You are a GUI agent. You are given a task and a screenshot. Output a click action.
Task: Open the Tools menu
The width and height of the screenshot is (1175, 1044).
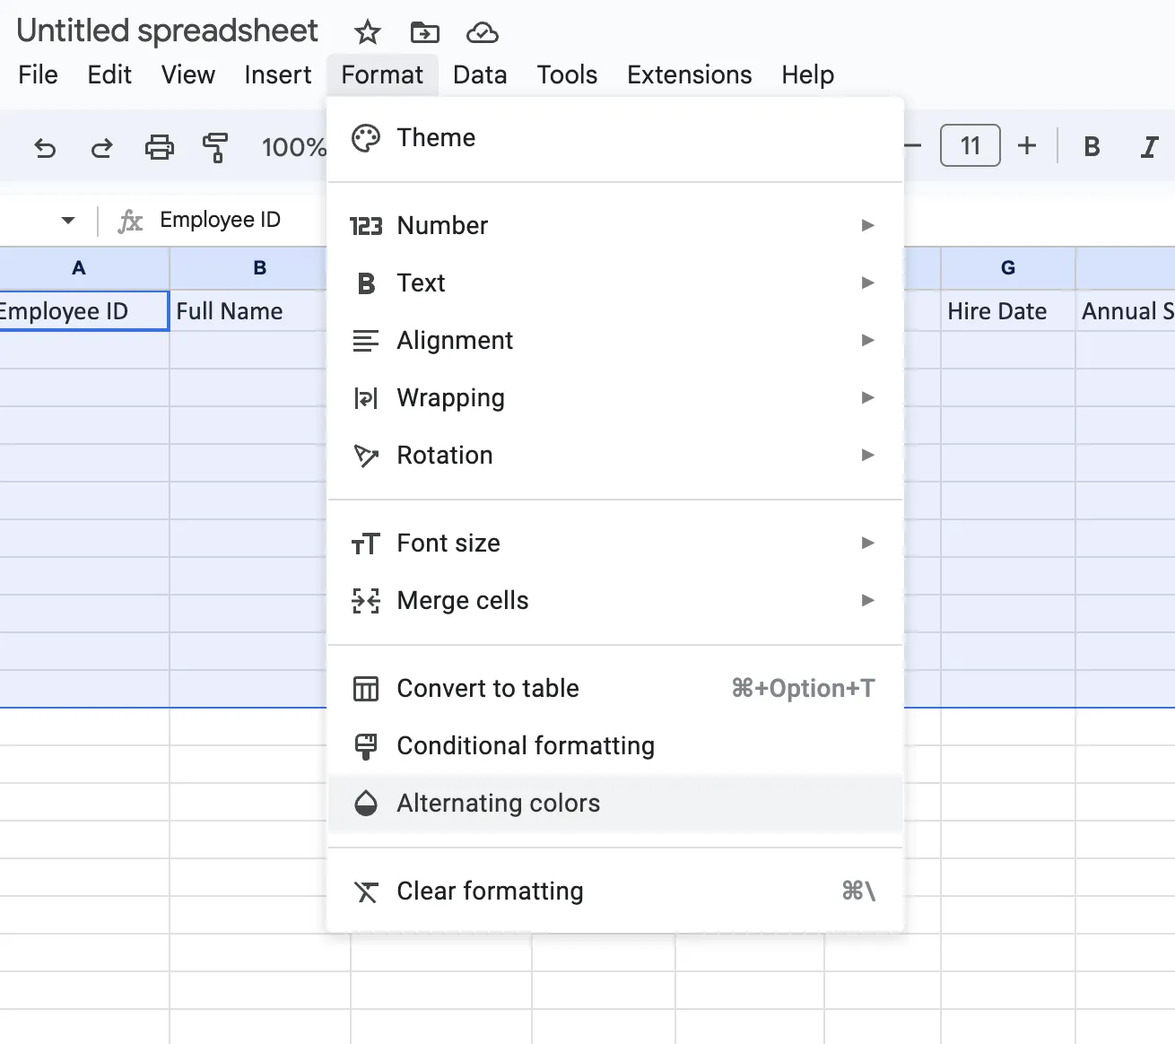coord(567,74)
